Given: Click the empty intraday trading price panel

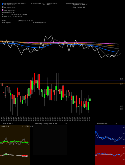Looking at the screenshot, I should coord(50,140).
